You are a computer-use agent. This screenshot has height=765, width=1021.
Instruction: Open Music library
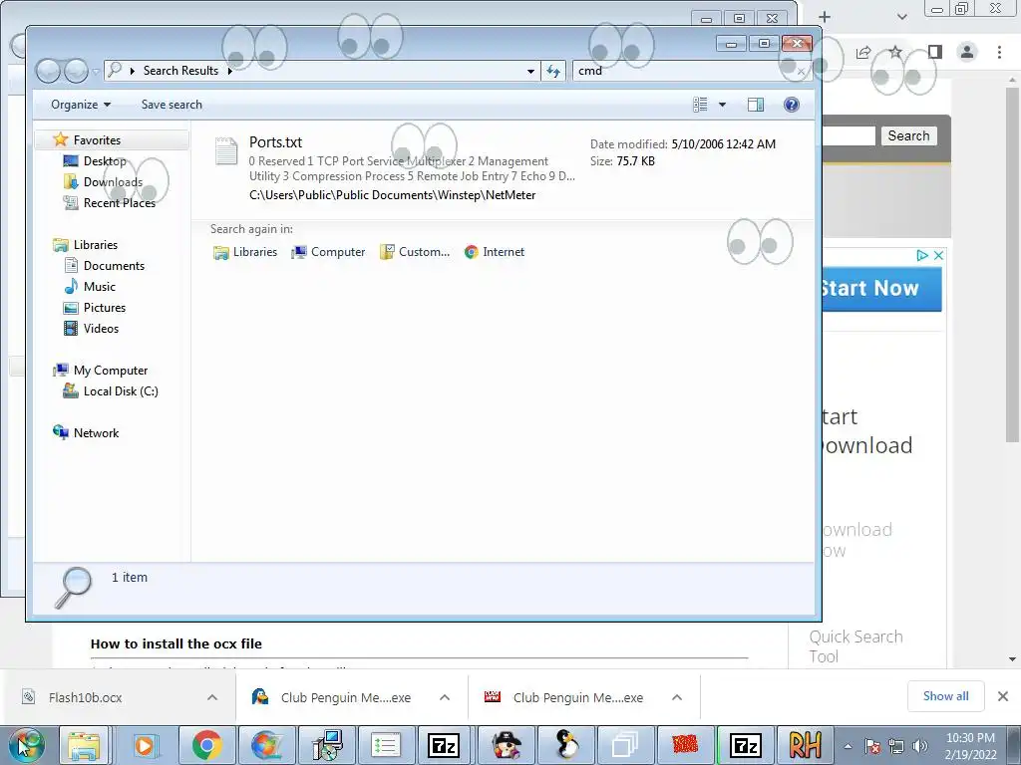tap(99, 286)
